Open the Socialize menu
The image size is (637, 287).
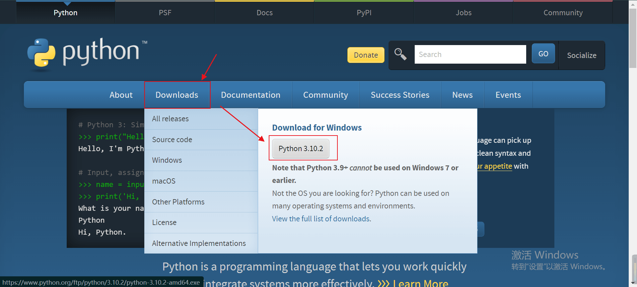coord(582,55)
